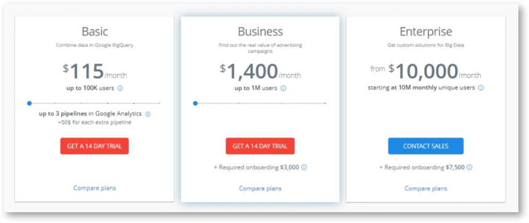Click info icon next to Google Analytics pipelines
The image size is (529, 223).
coord(147,114)
